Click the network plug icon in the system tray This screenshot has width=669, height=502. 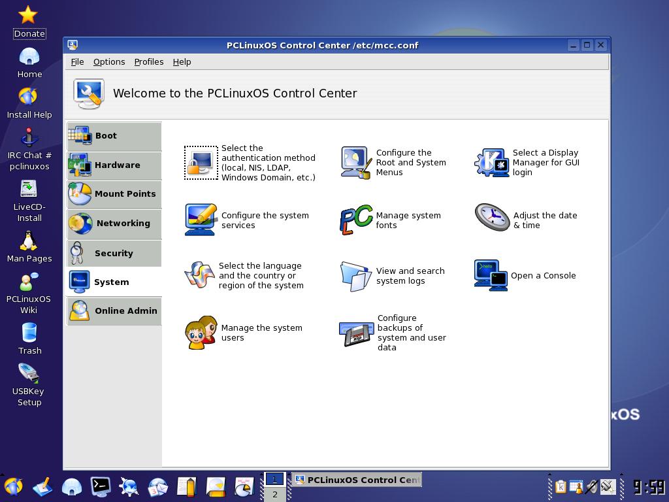pos(608,486)
